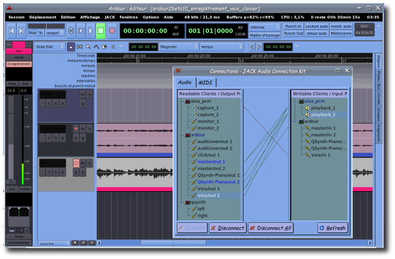Image resolution: width=395 pixels, height=259 pixels.
Task: Open the Slide Edit mode dropdown
Action: click(49, 47)
